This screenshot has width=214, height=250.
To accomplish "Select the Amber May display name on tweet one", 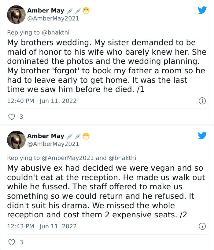I will click(x=45, y=10).
